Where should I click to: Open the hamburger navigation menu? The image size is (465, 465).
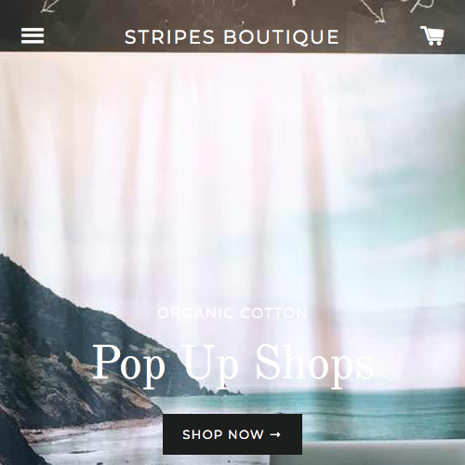[33, 35]
